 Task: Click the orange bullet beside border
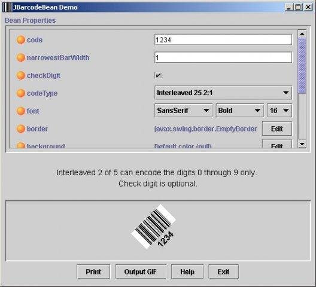click(x=21, y=129)
